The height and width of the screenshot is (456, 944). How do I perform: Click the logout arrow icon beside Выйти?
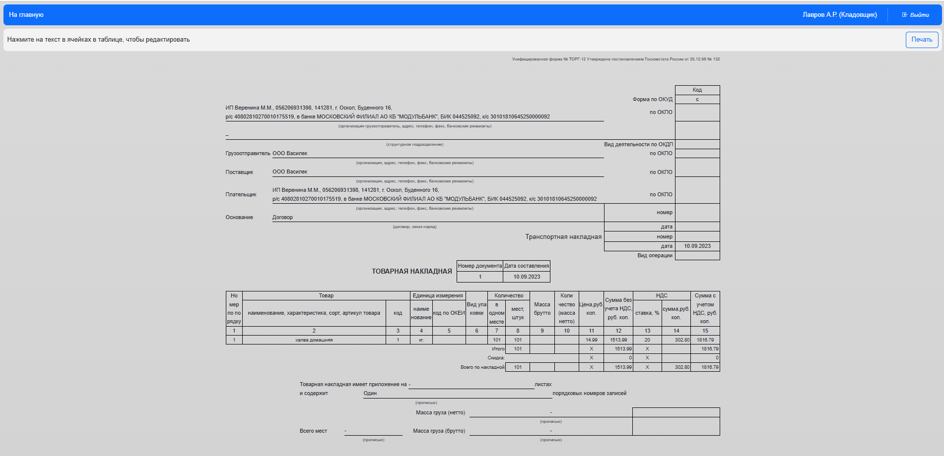click(x=905, y=15)
